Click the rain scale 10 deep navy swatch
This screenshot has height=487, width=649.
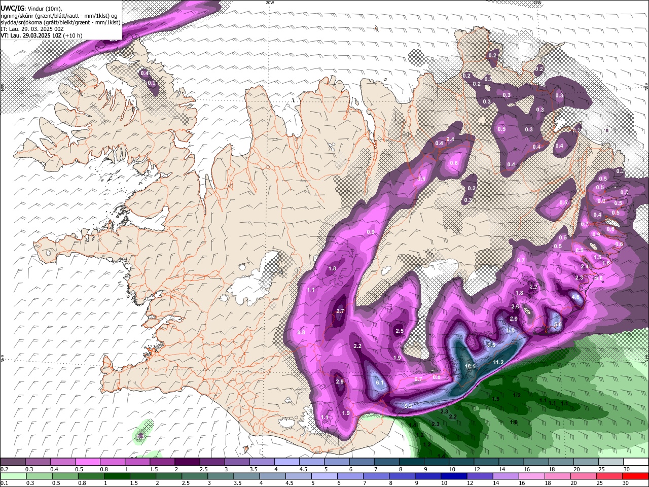[454, 476]
